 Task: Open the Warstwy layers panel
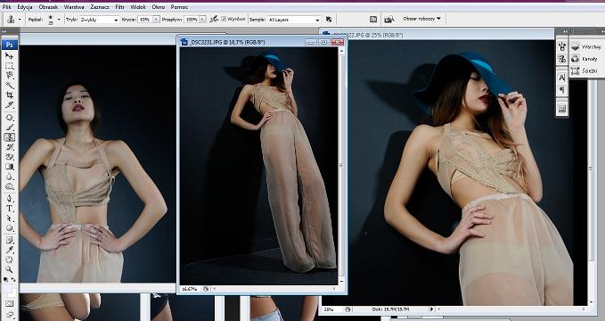586,46
